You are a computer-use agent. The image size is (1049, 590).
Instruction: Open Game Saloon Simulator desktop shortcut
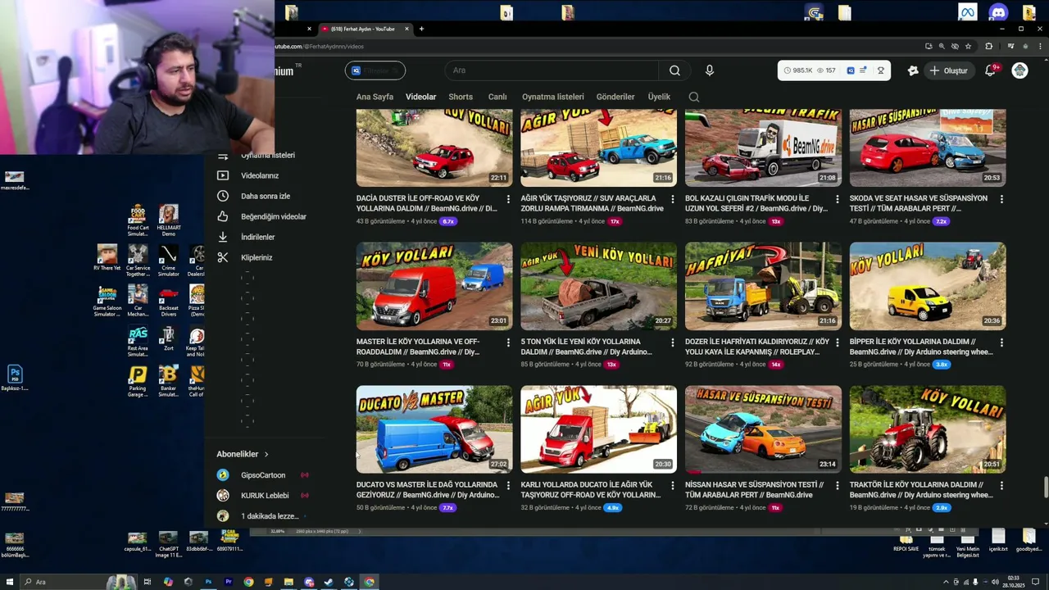pos(107,301)
